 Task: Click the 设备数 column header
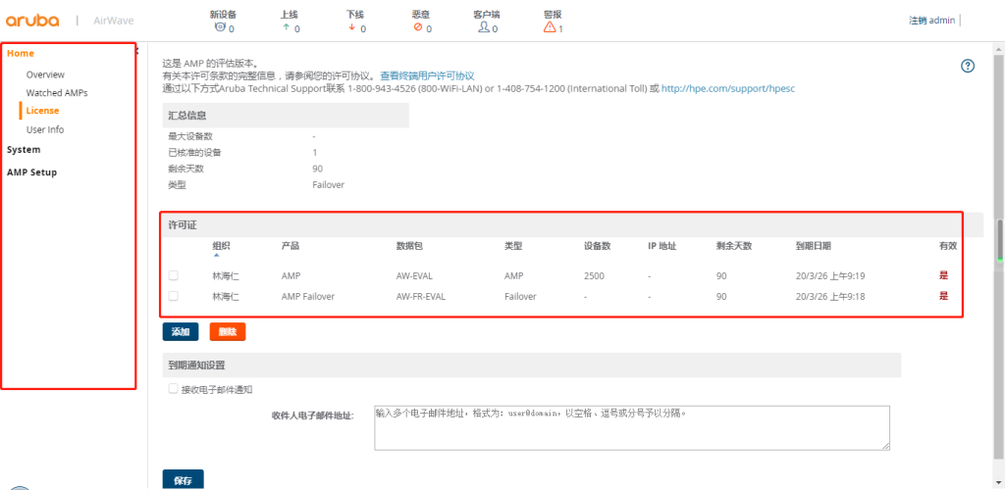[598, 246]
